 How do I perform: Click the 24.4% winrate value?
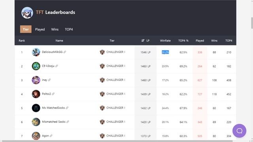tap(165, 108)
